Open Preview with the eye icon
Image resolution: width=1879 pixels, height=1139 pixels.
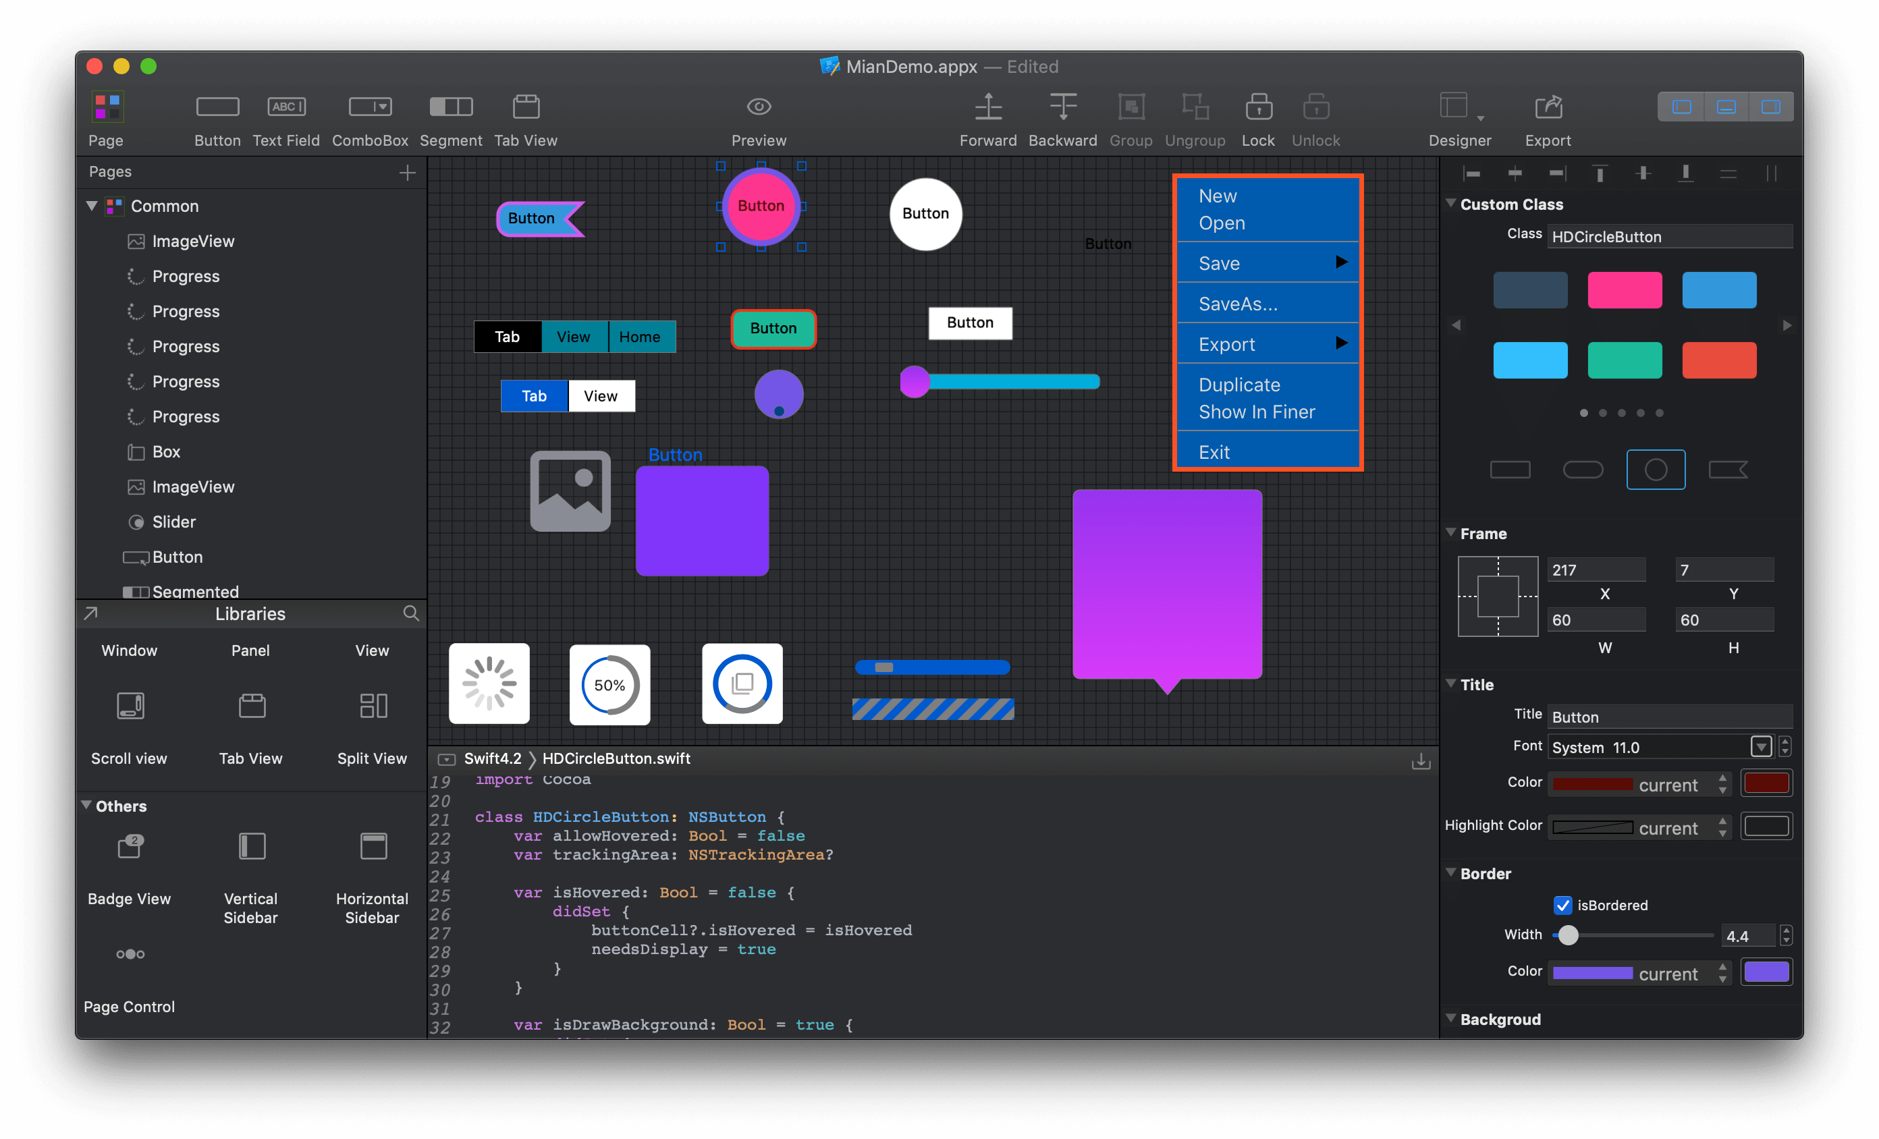[x=759, y=107]
